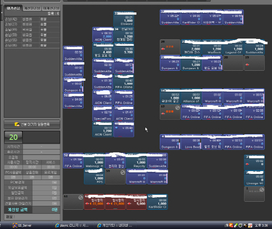Select seat 47 AION Client tile
The height and width of the screenshot is (229, 272).
point(103,35)
